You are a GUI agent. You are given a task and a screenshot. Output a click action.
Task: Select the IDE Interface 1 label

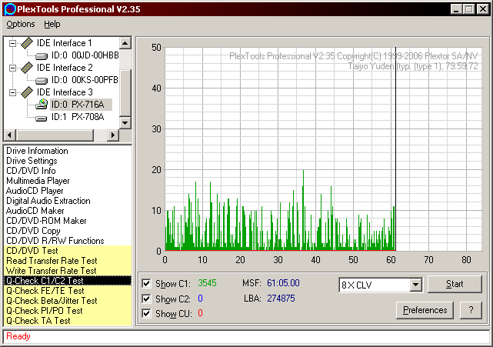coord(64,43)
